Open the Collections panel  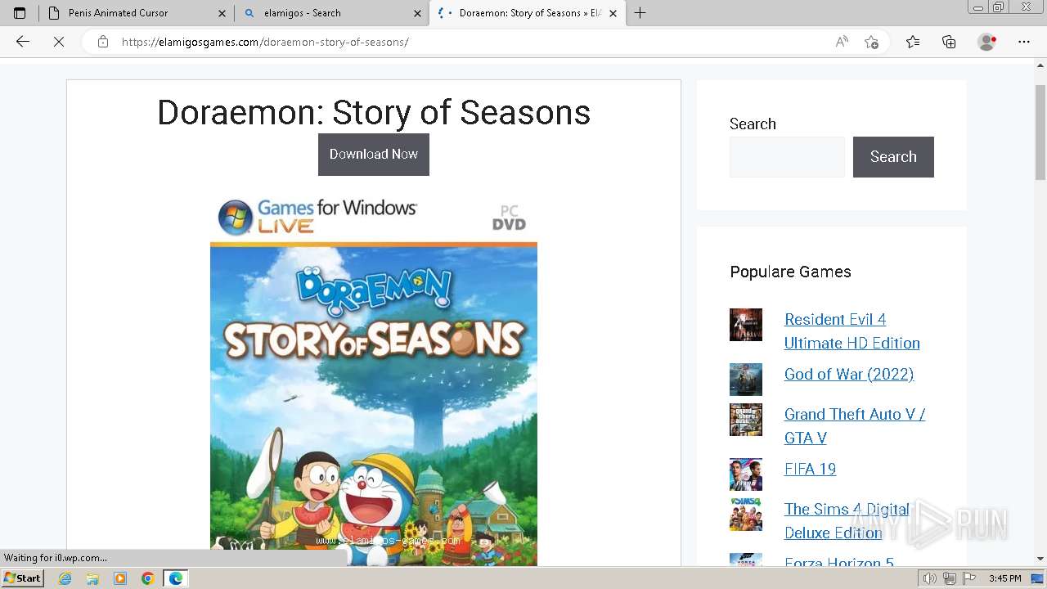(x=949, y=42)
